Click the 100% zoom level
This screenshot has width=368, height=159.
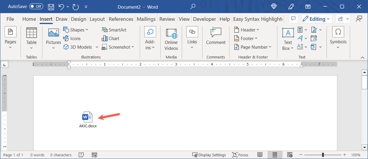[x=355, y=155]
